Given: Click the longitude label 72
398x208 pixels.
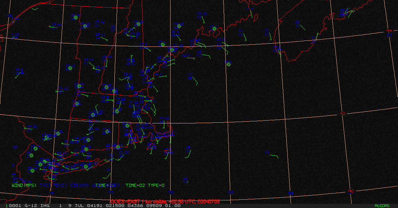Looking at the screenshot, I should [x=111, y=193].
